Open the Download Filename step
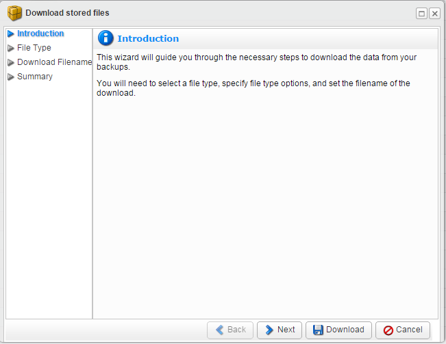The height and width of the screenshot is (344, 446). tap(55, 62)
